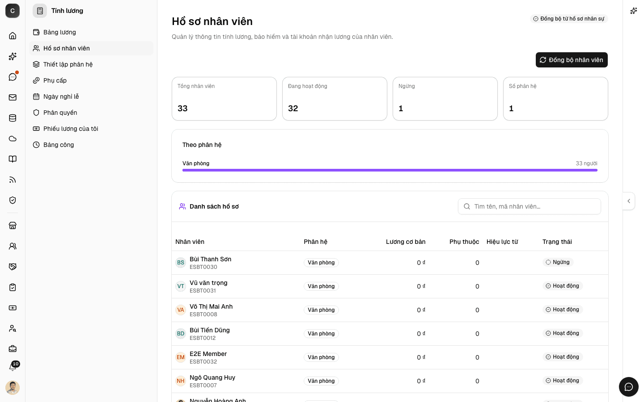Click the Đang hoạt động stat card
The height and width of the screenshot is (402, 644).
click(335, 99)
